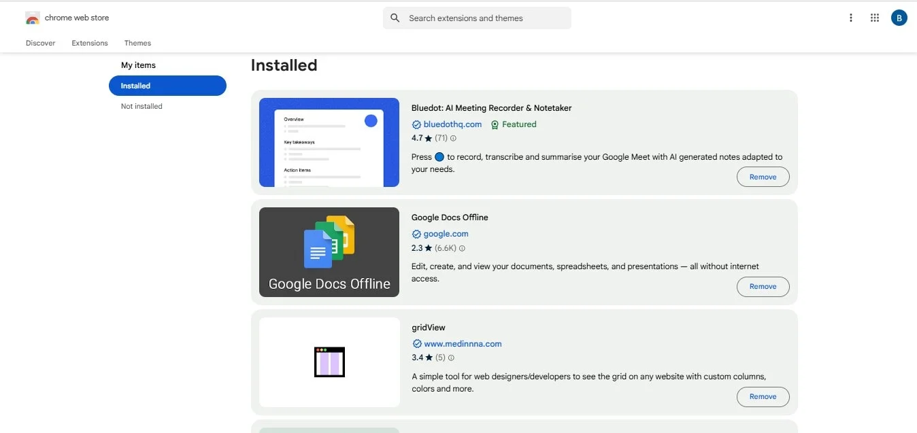
Task: Open the google.com publisher link
Action: pos(446,234)
